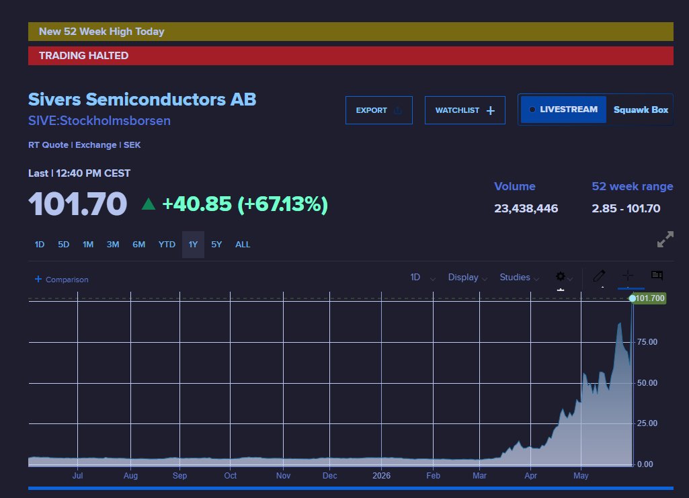
Task: Click the 50.00 axis label
Action: click(647, 383)
